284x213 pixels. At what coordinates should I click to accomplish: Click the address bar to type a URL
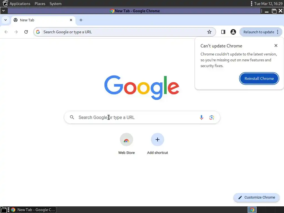pyautogui.click(x=124, y=32)
